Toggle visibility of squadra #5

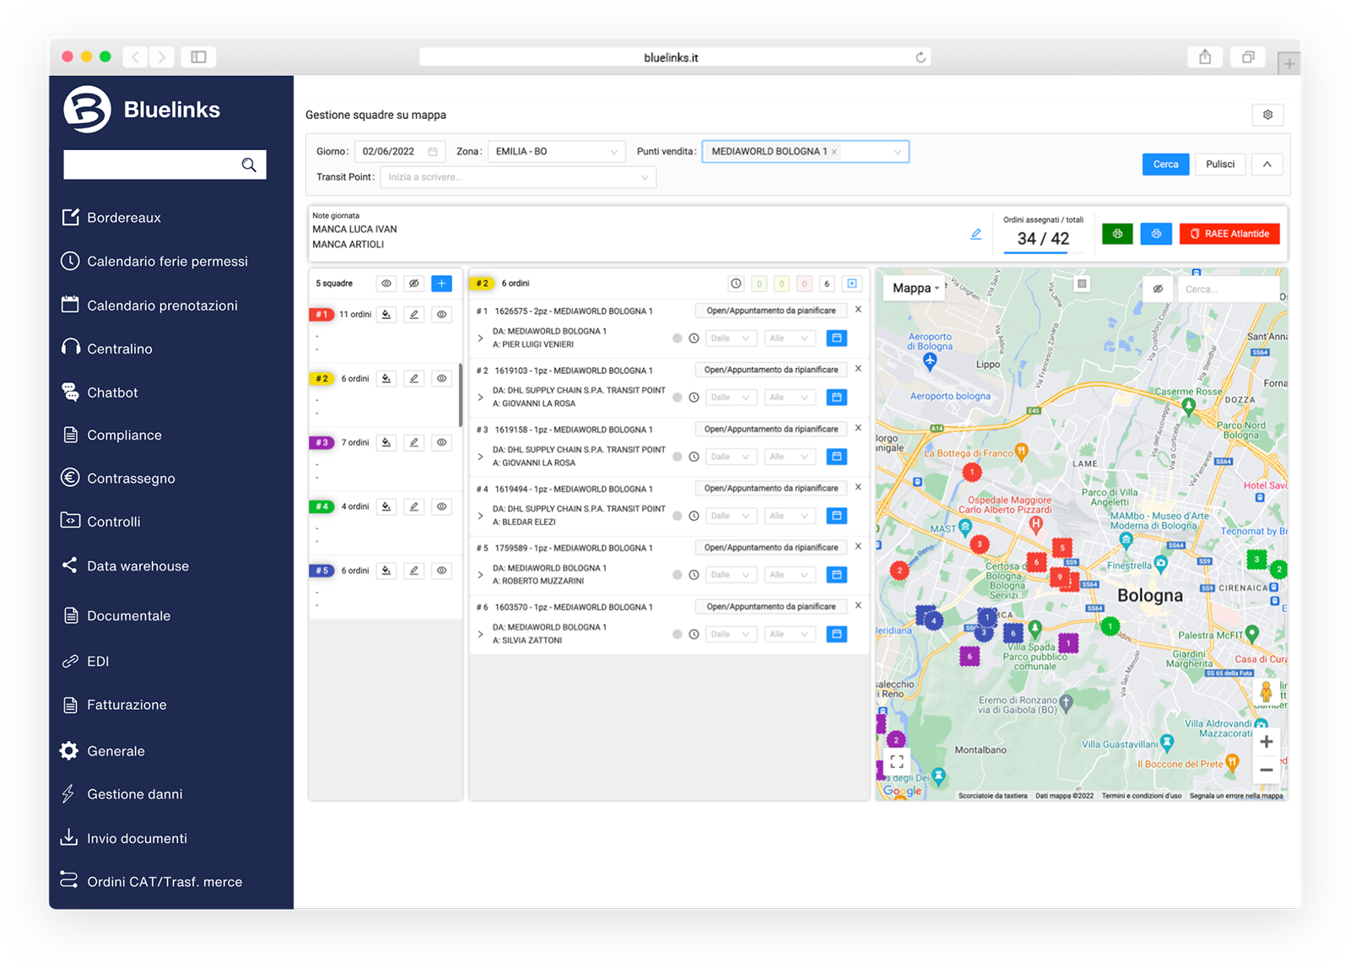[441, 571]
